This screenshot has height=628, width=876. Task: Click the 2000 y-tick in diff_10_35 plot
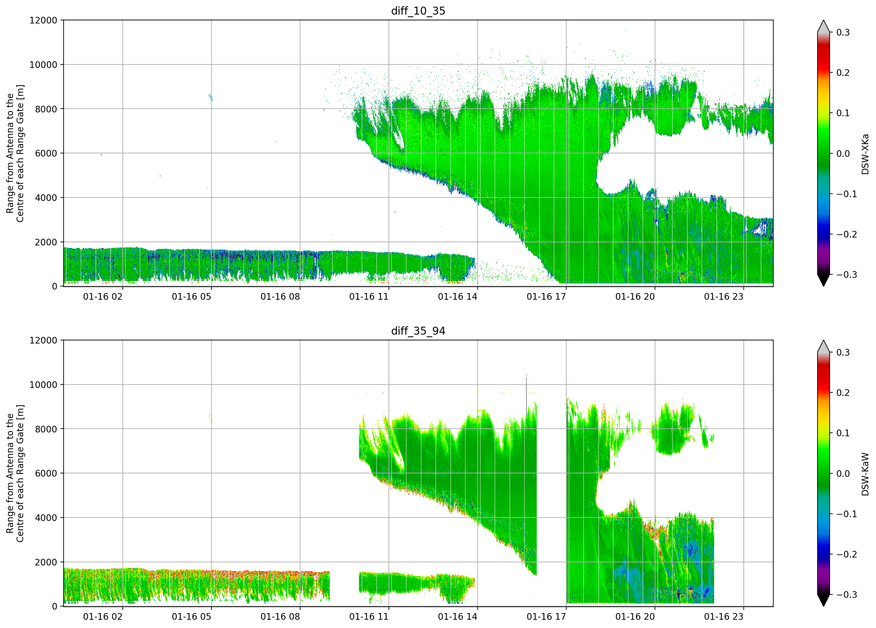46,242
